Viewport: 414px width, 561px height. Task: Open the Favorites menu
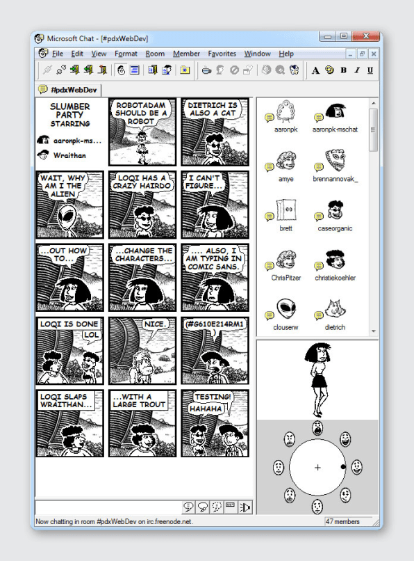[222, 54]
